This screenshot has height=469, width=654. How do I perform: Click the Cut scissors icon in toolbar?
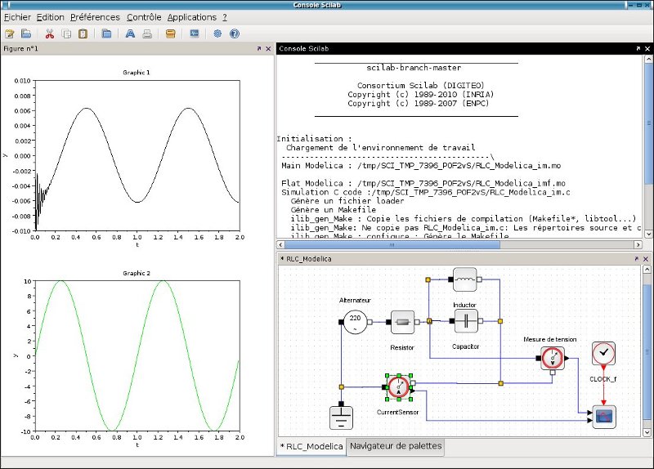click(x=49, y=34)
